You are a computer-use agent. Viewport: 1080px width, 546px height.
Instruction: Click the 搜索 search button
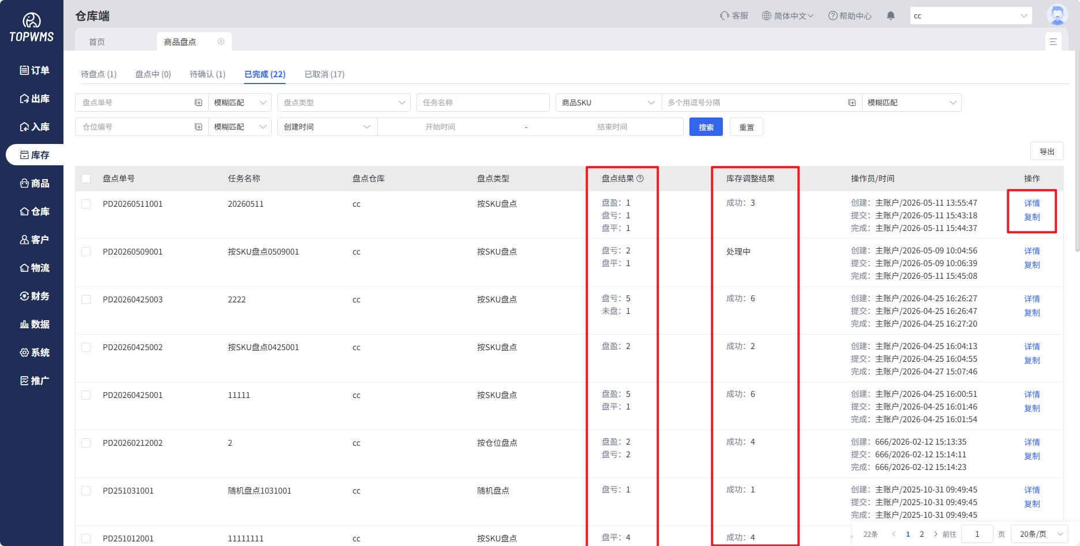pyautogui.click(x=706, y=127)
